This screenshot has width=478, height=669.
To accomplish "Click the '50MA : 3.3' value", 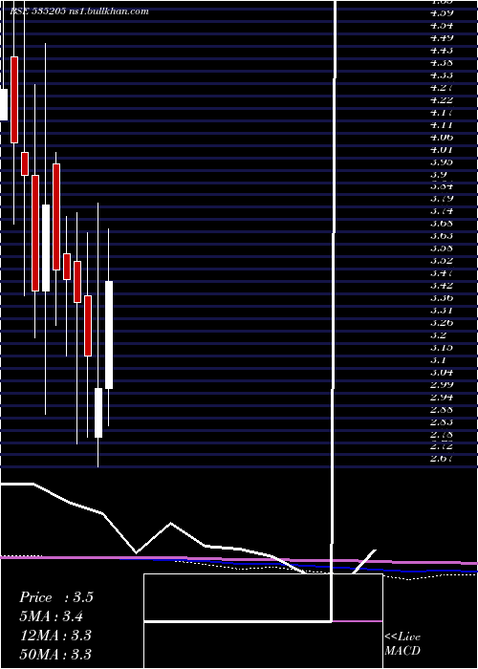I will (55, 654).
